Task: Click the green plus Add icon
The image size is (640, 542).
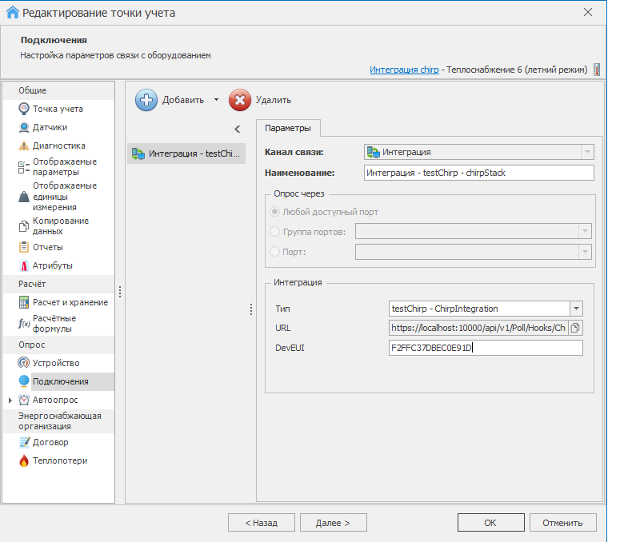Action: click(146, 100)
